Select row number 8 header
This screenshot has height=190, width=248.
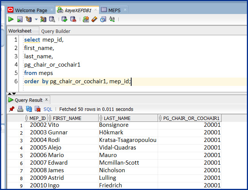tap(16, 178)
